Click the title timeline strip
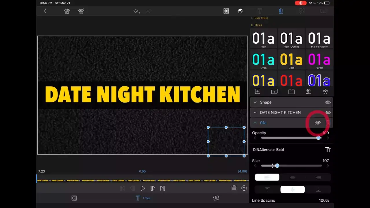370x208 pixels. point(142,181)
